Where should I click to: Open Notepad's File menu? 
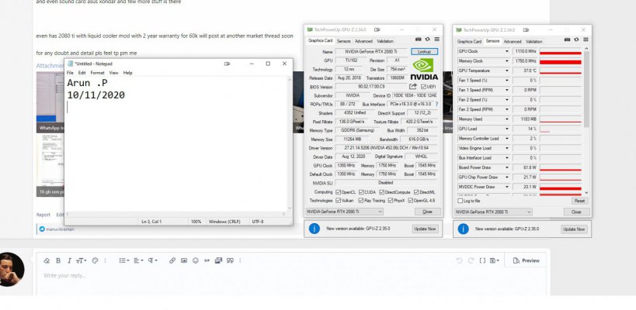[x=70, y=73]
